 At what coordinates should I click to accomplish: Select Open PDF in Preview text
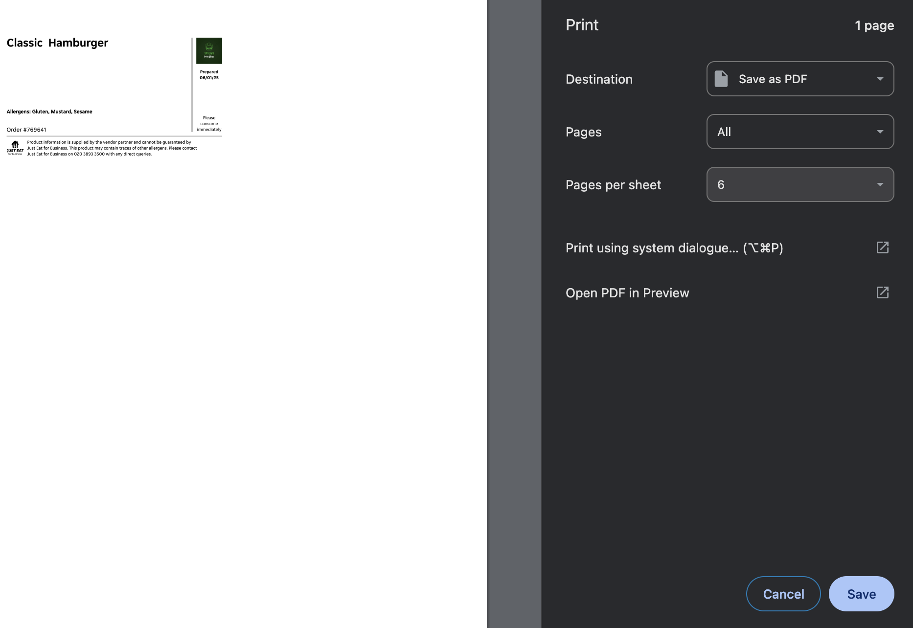tap(627, 293)
